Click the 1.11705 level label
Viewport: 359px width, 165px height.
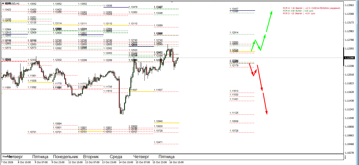[108, 87]
